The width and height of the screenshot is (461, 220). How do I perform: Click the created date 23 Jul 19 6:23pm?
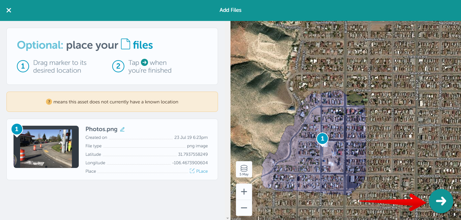click(x=191, y=138)
